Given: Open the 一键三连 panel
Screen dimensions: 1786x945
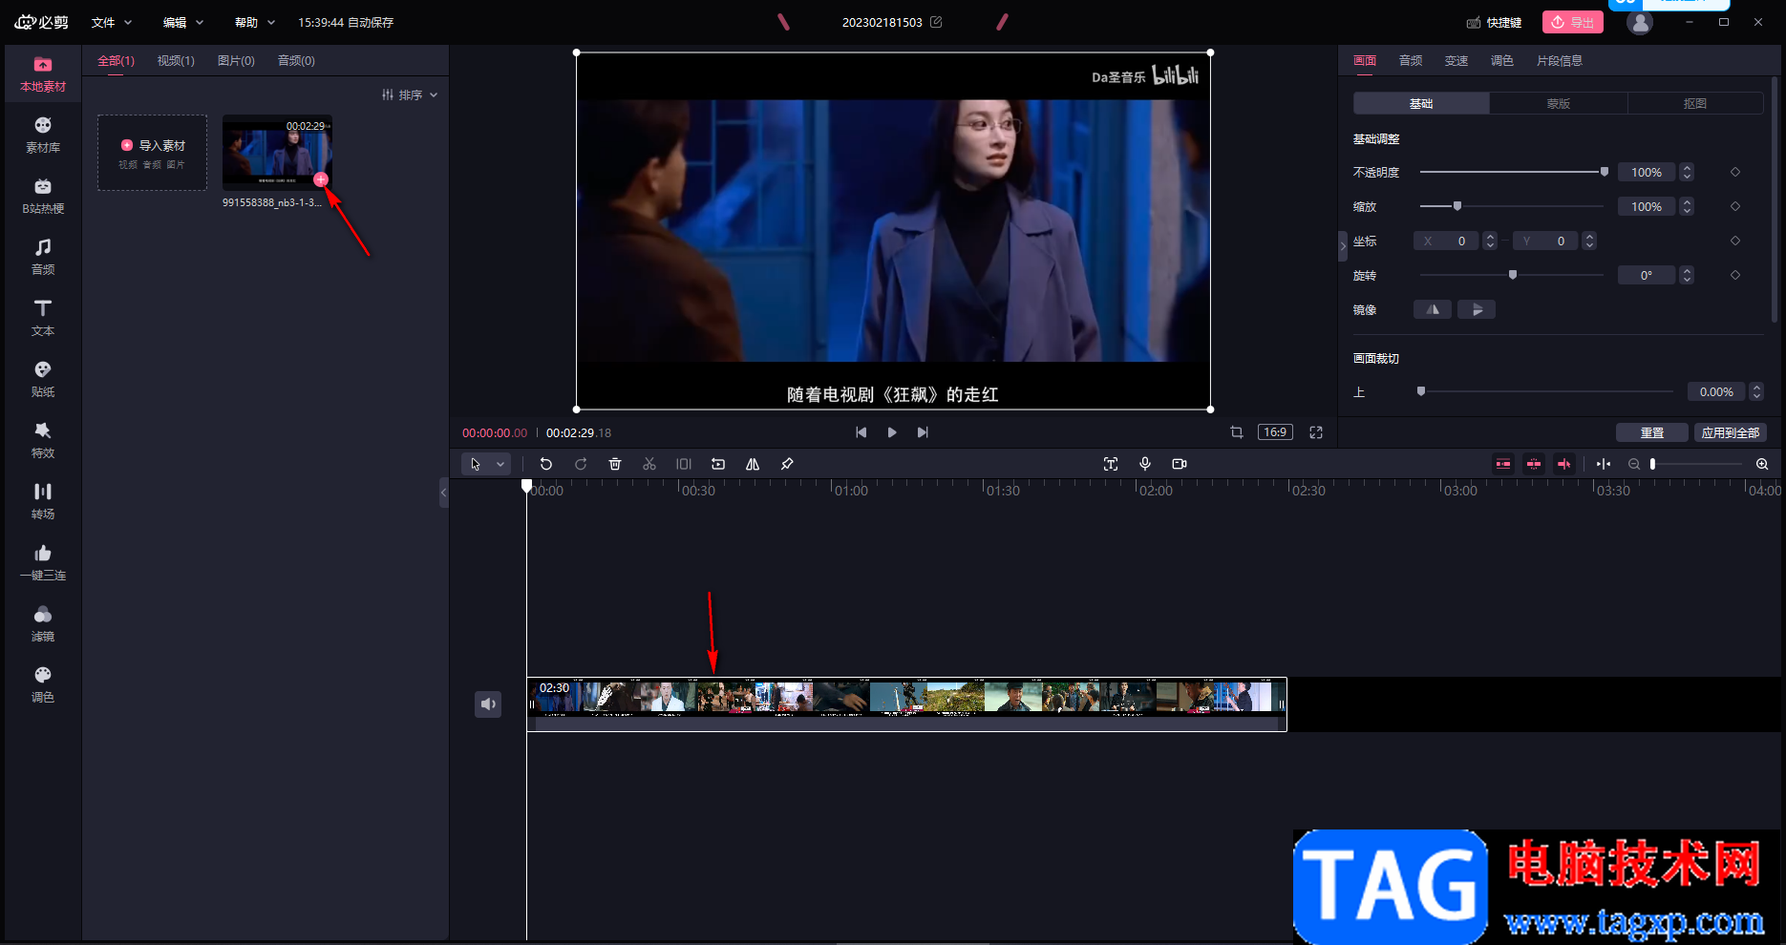Looking at the screenshot, I should (43, 563).
